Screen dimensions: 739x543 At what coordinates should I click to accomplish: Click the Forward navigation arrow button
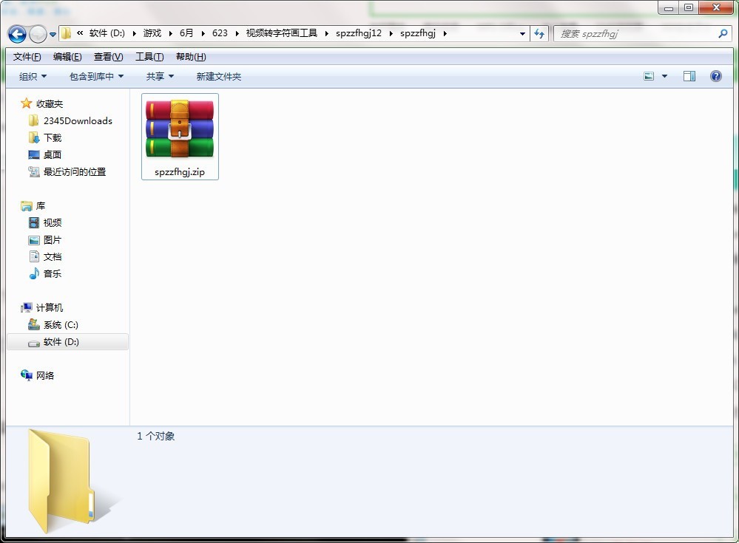pyautogui.click(x=38, y=34)
